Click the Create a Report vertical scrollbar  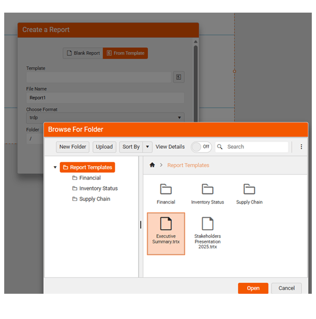[195, 83]
